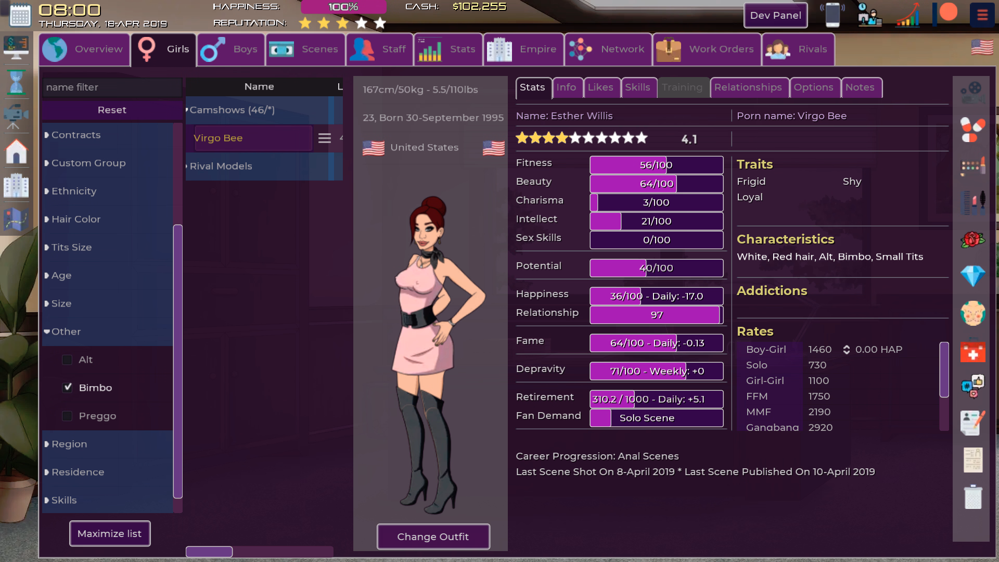Screen dimensions: 999x562
Task: Click the Maximize list button
Action: 110,533
